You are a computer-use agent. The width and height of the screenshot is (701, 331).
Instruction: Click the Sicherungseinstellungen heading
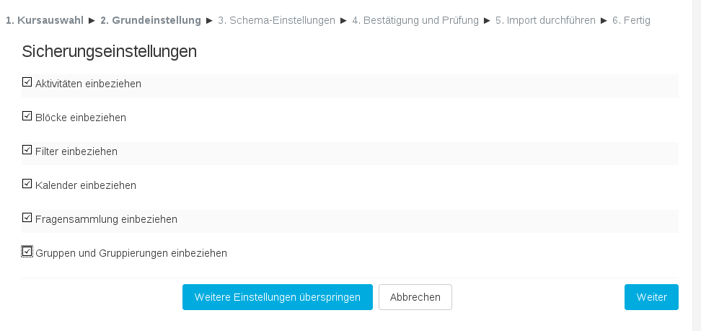110,51
